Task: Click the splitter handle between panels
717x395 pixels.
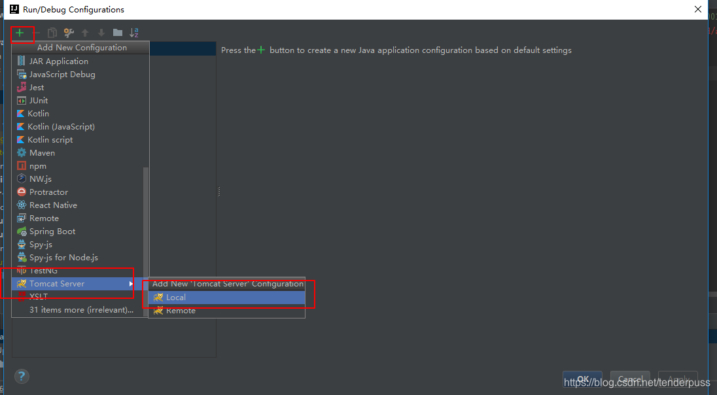Action: (219, 192)
